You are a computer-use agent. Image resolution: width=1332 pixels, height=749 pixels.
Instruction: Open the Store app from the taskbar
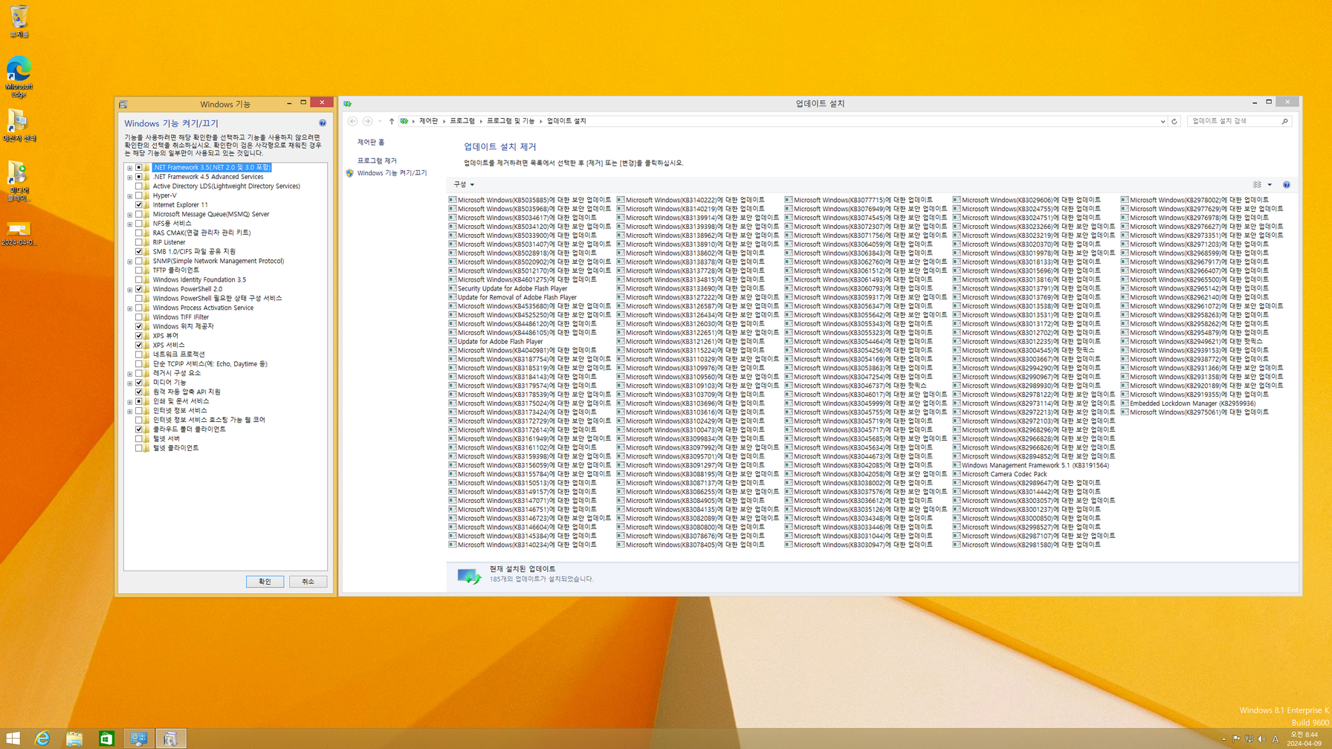tap(106, 738)
